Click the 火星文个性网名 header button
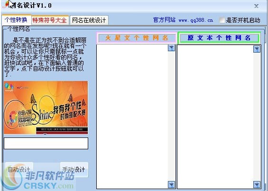 (137, 38)
